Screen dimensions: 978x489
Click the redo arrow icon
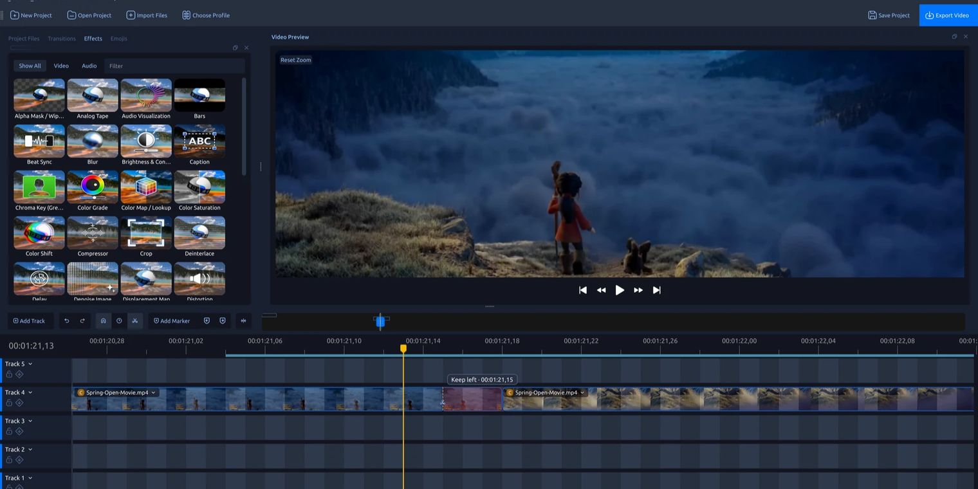[x=82, y=320]
